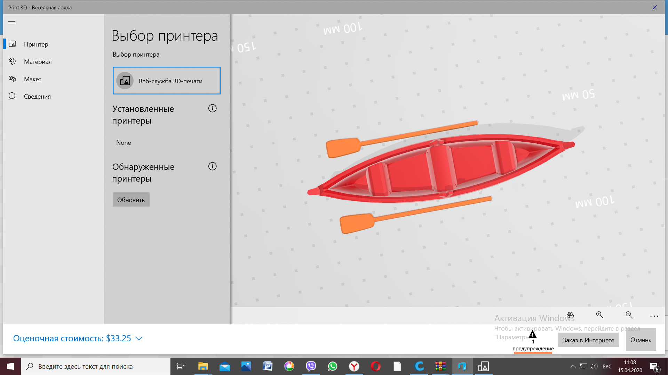Expand the system tray hidden icons arrow

pyautogui.click(x=573, y=366)
